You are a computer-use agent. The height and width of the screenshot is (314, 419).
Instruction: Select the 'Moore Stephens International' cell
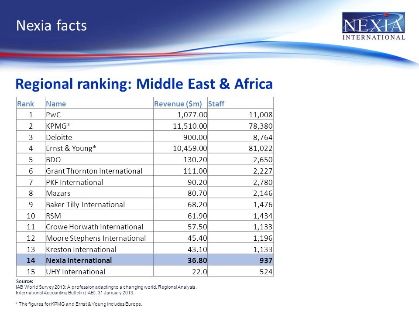[99, 238]
